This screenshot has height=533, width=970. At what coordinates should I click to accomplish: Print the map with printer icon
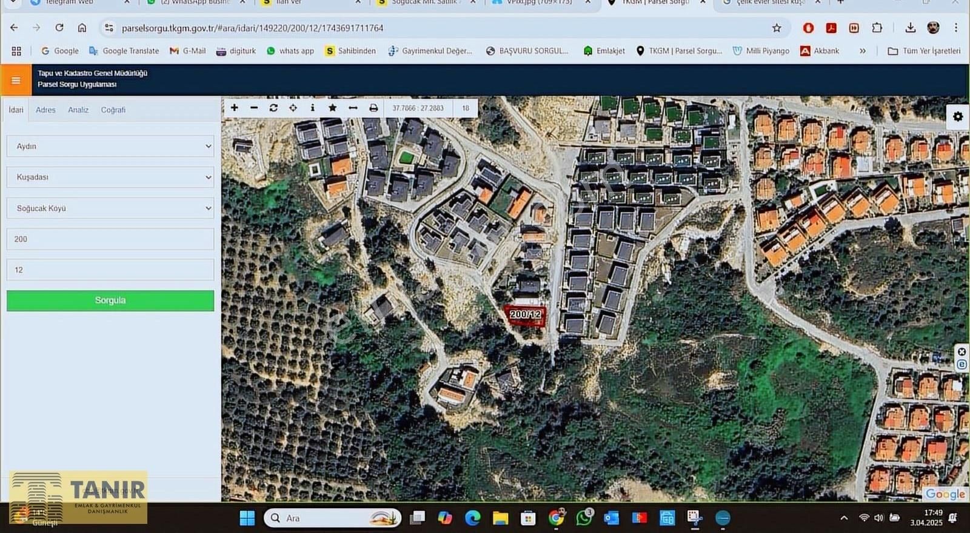pyautogui.click(x=373, y=108)
